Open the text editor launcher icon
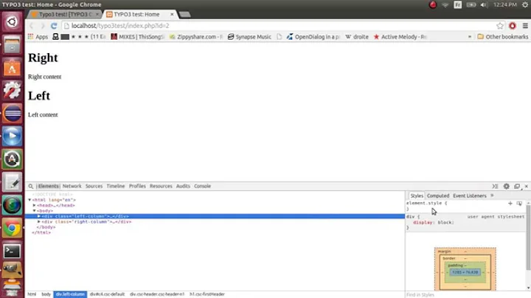This screenshot has width=531, height=298. click(12, 182)
